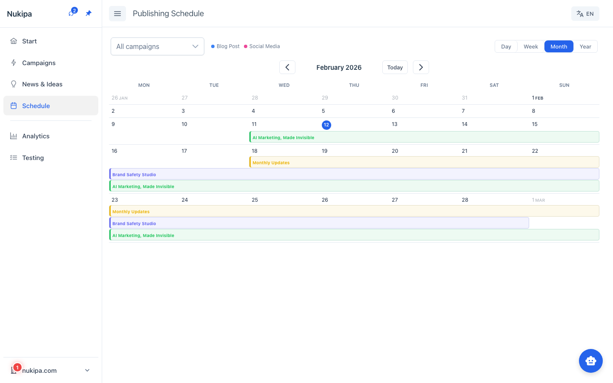The height and width of the screenshot is (383, 613).
Task: Open the sync notifications icon with badge
Action: (x=72, y=13)
